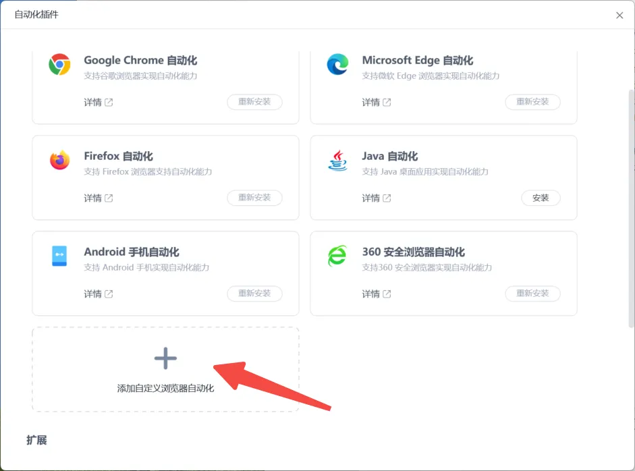Click the Java coffee cup icon

(x=338, y=160)
